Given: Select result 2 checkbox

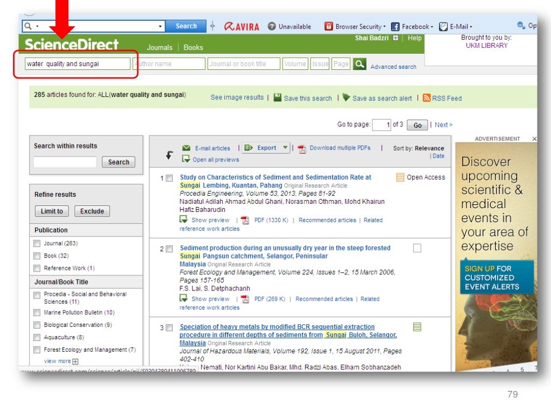Looking at the screenshot, I should click(x=169, y=249).
